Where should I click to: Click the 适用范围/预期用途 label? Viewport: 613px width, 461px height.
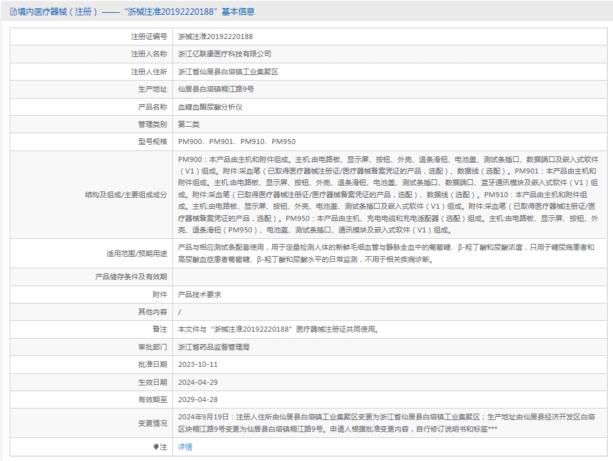(x=136, y=254)
